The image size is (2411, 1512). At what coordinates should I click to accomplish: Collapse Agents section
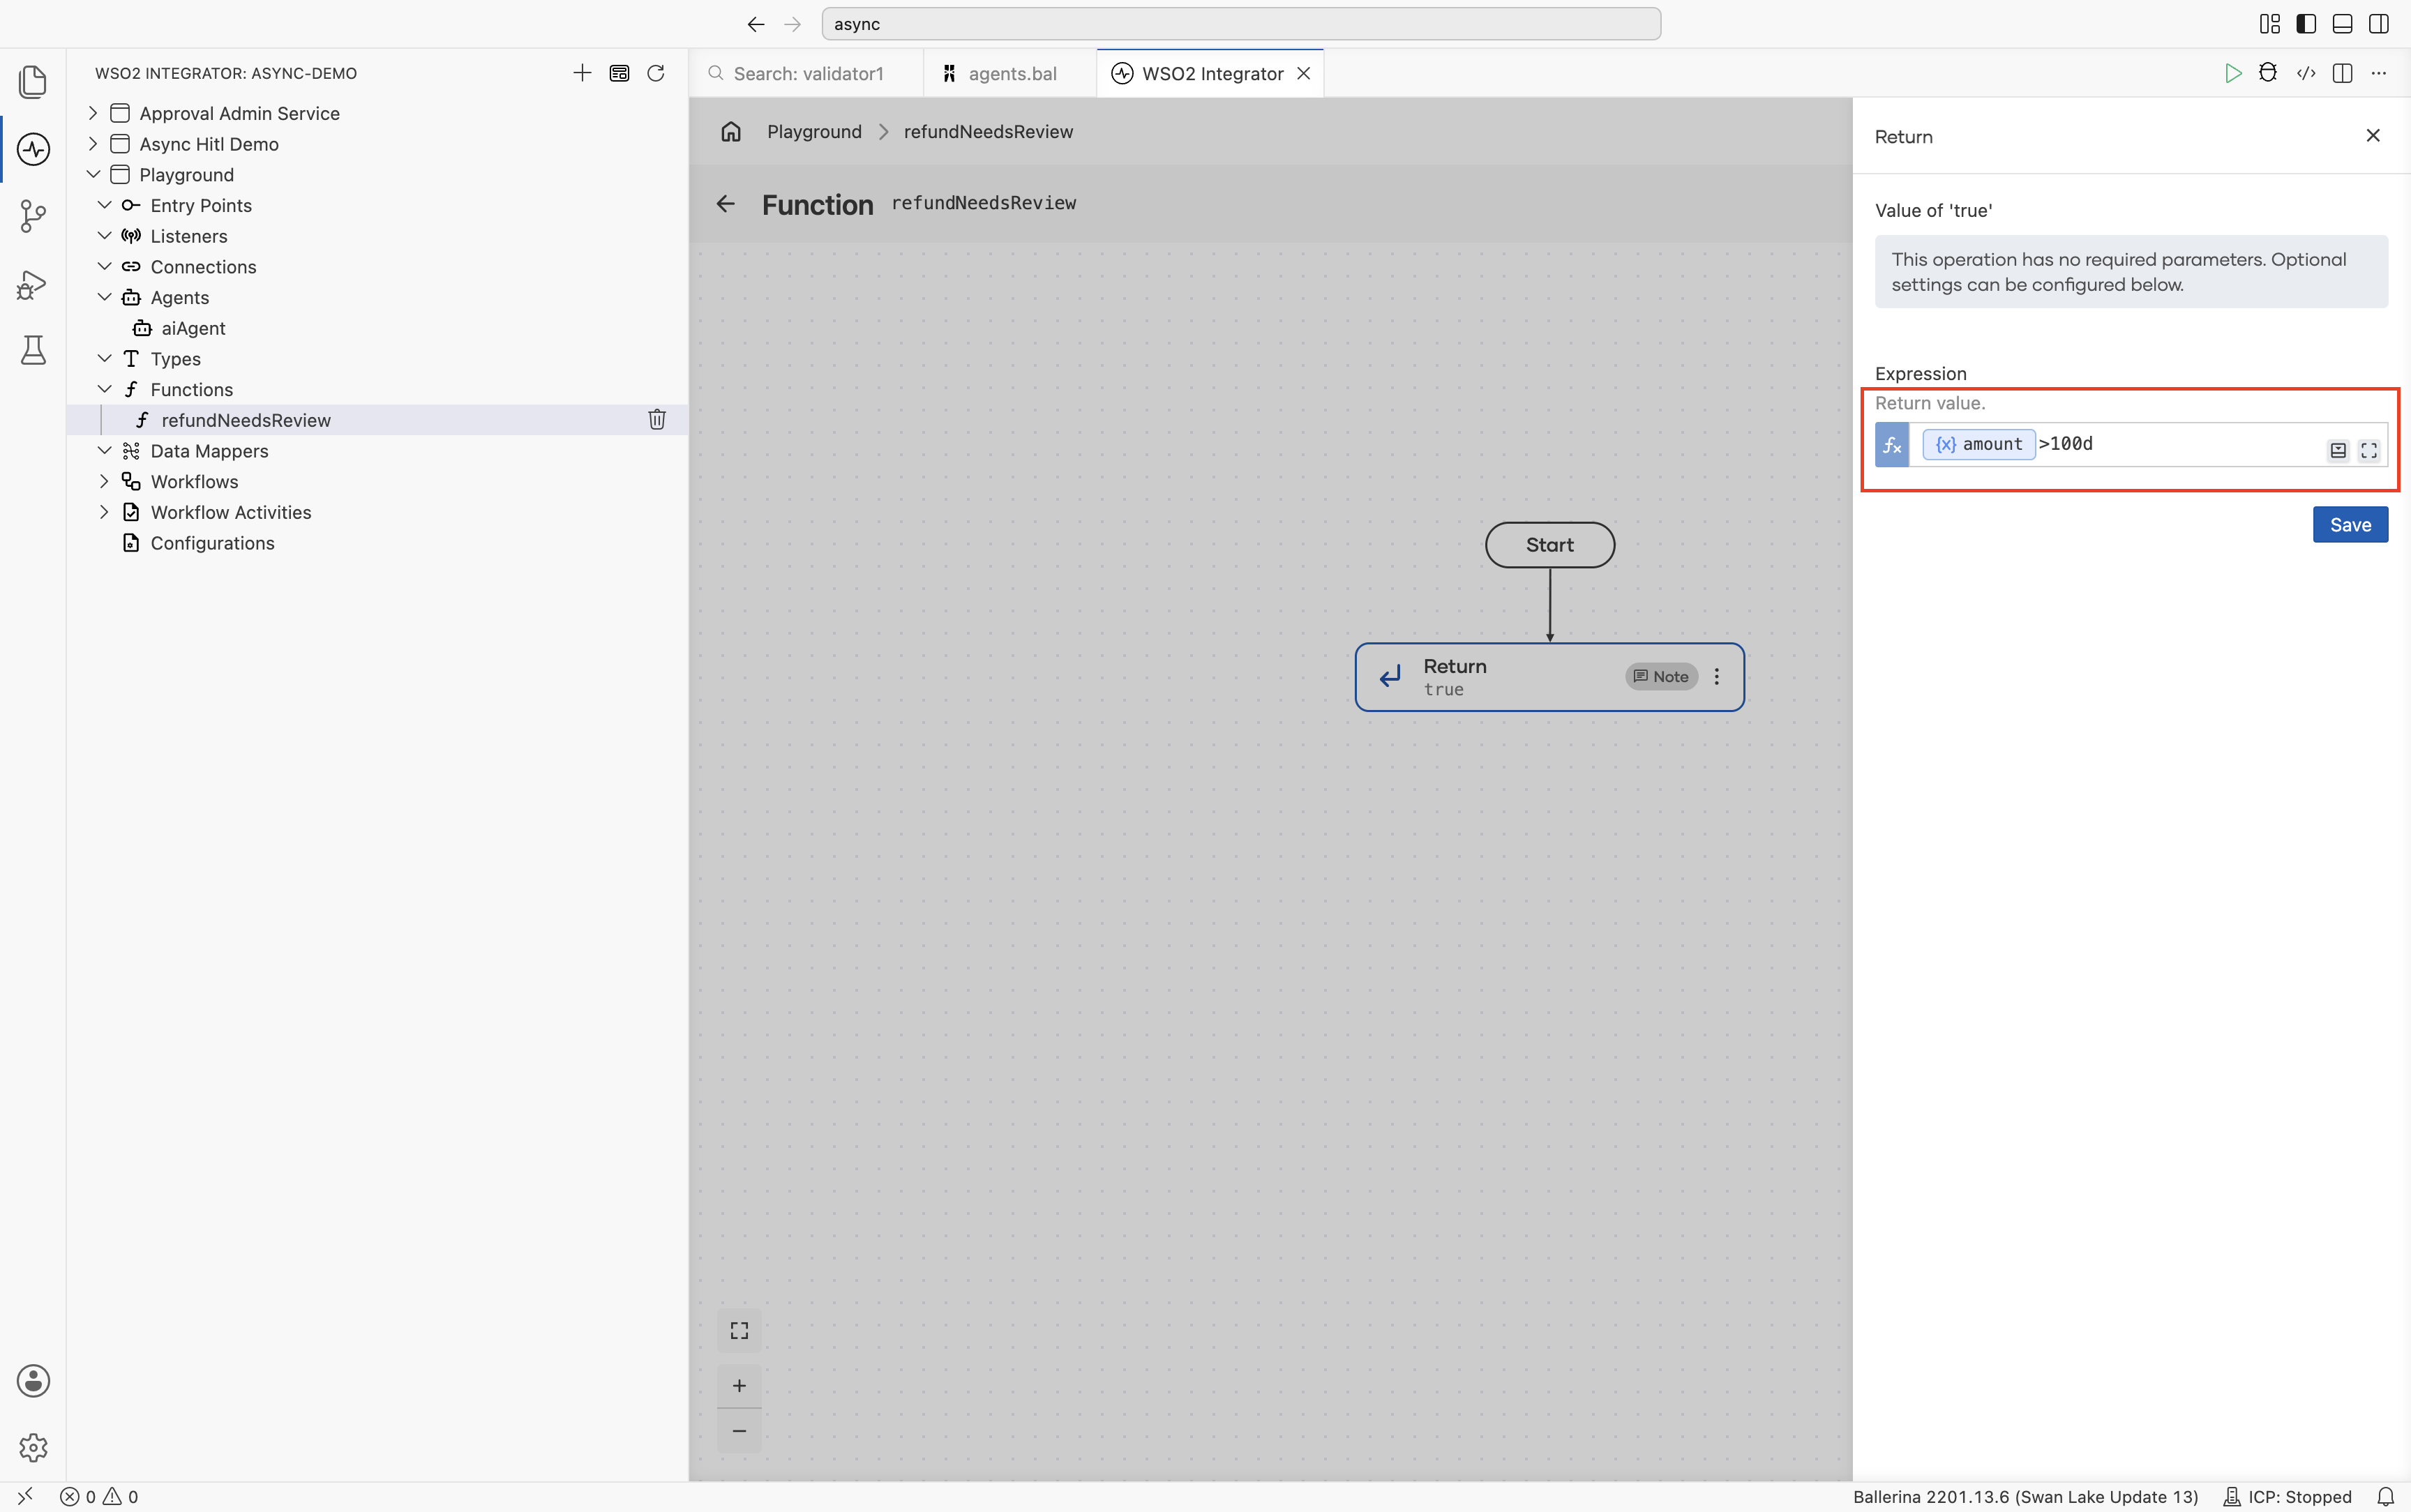coord(104,297)
